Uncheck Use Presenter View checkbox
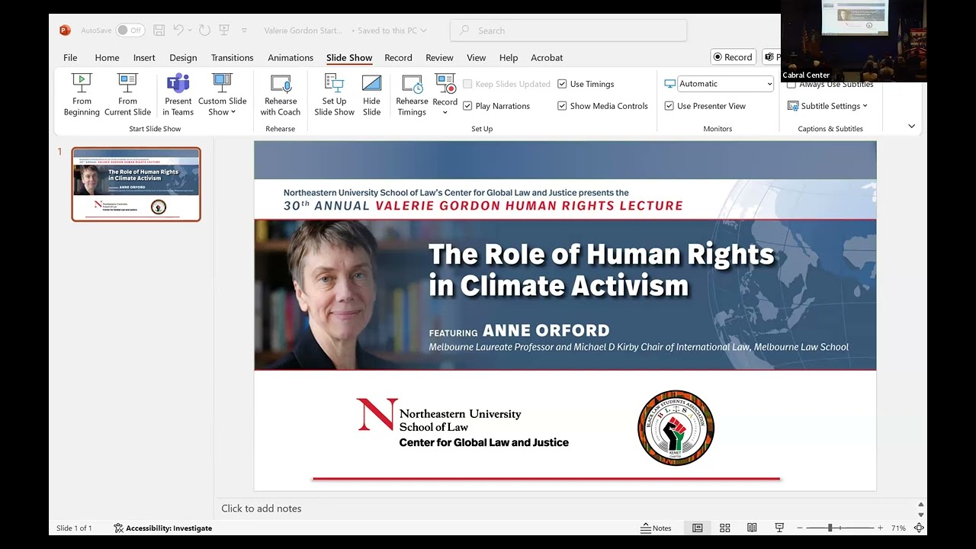This screenshot has height=549, width=976. (x=669, y=106)
